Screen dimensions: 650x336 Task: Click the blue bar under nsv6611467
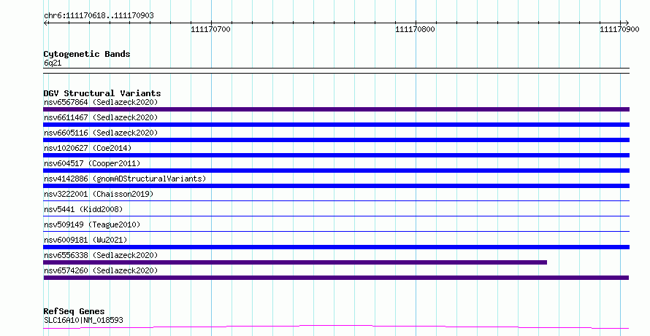point(336,125)
